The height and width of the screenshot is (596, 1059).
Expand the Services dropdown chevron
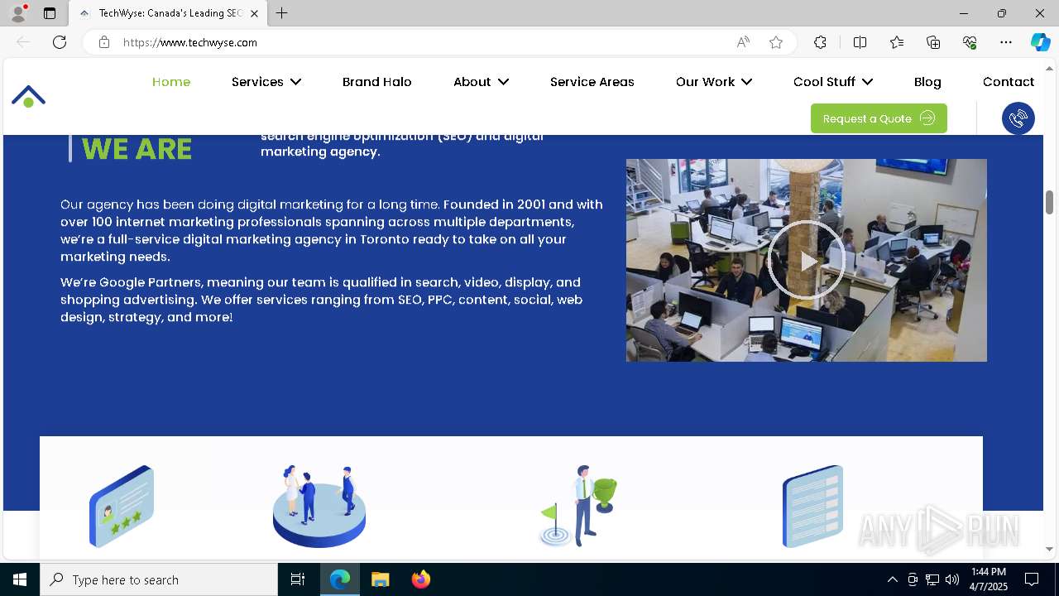pyautogui.click(x=295, y=82)
